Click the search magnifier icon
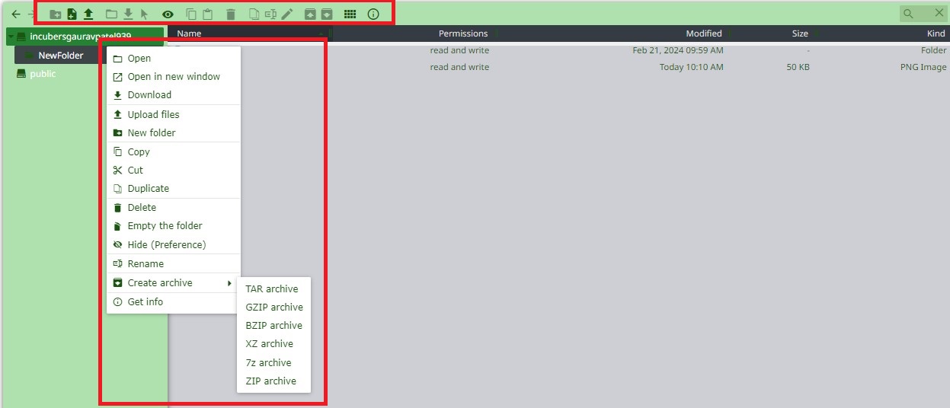 click(x=908, y=13)
